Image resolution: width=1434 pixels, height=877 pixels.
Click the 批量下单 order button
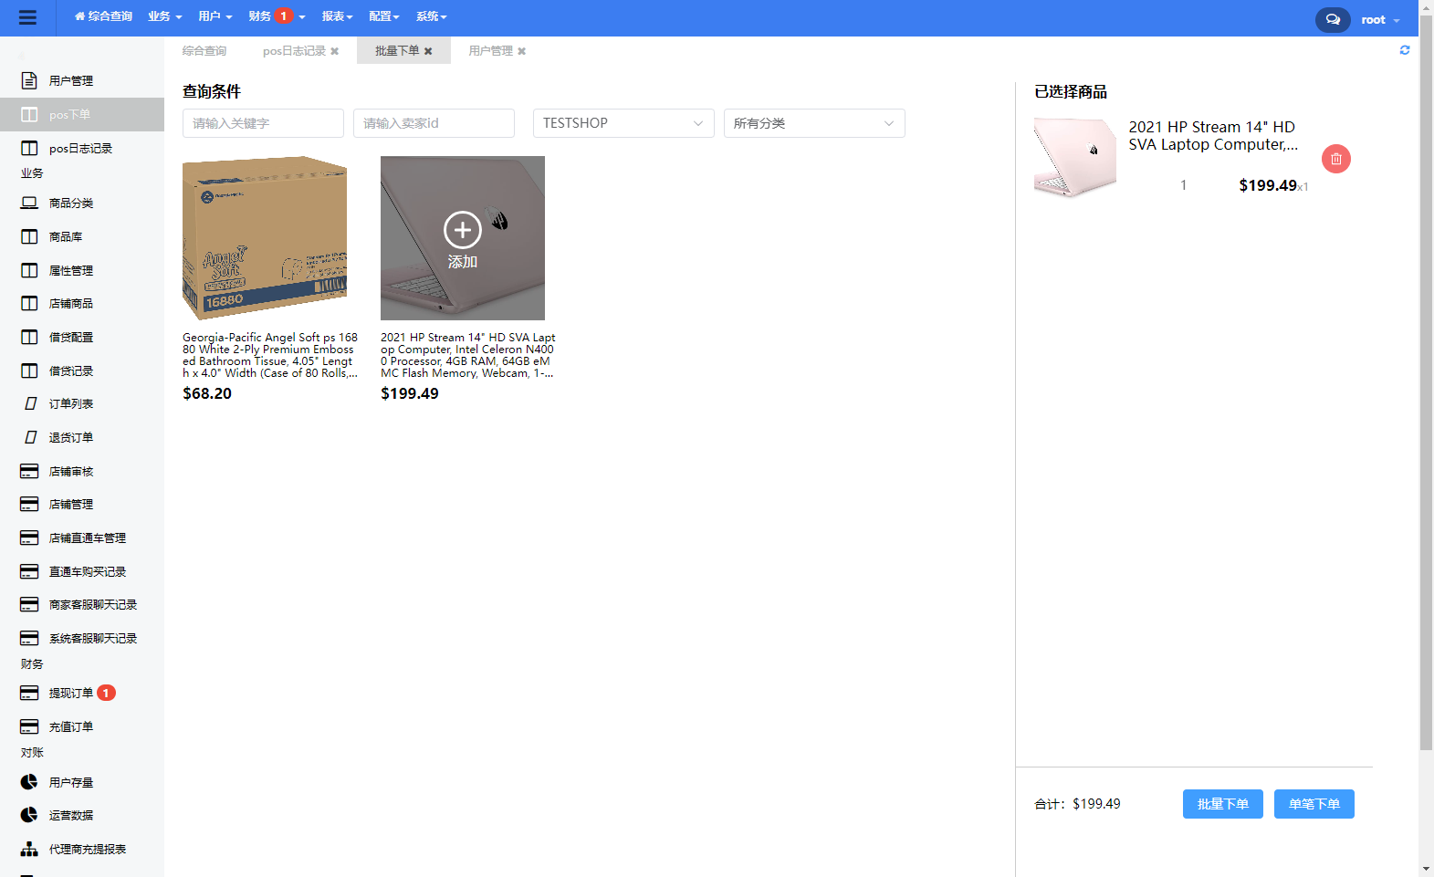(x=1223, y=804)
